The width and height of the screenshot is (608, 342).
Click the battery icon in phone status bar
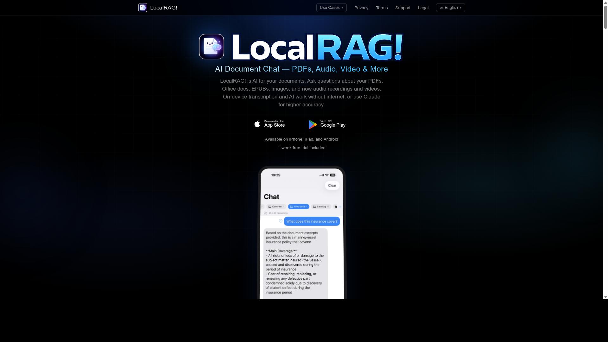click(332, 175)
